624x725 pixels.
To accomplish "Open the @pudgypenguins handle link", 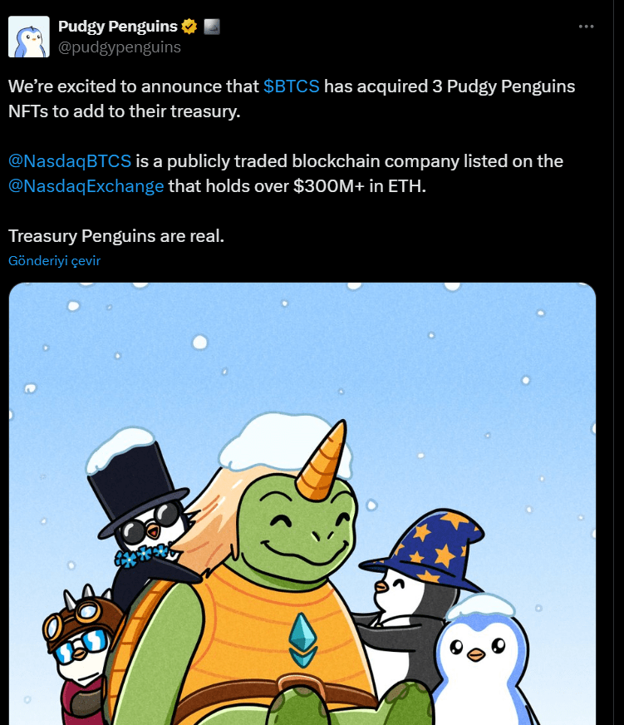I will pyautogui.click(x=120, y=47).
